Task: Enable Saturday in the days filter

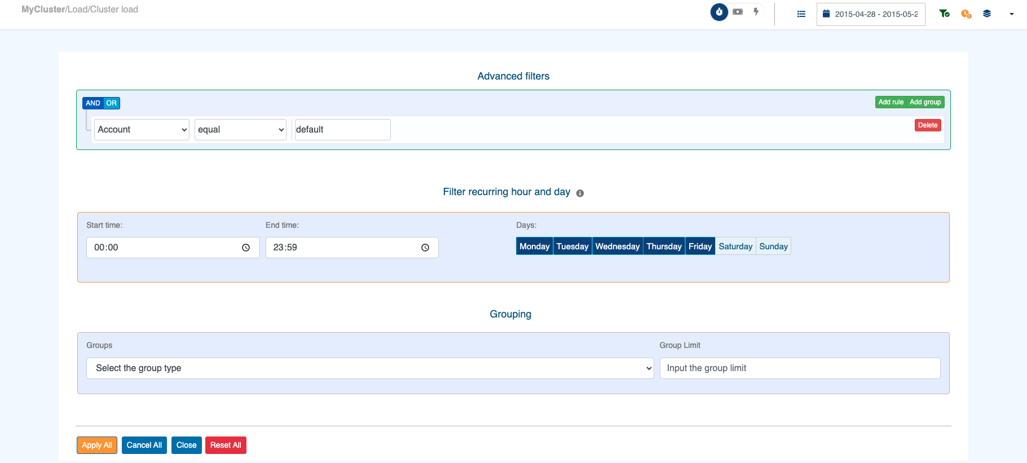Action: point(735,246)
